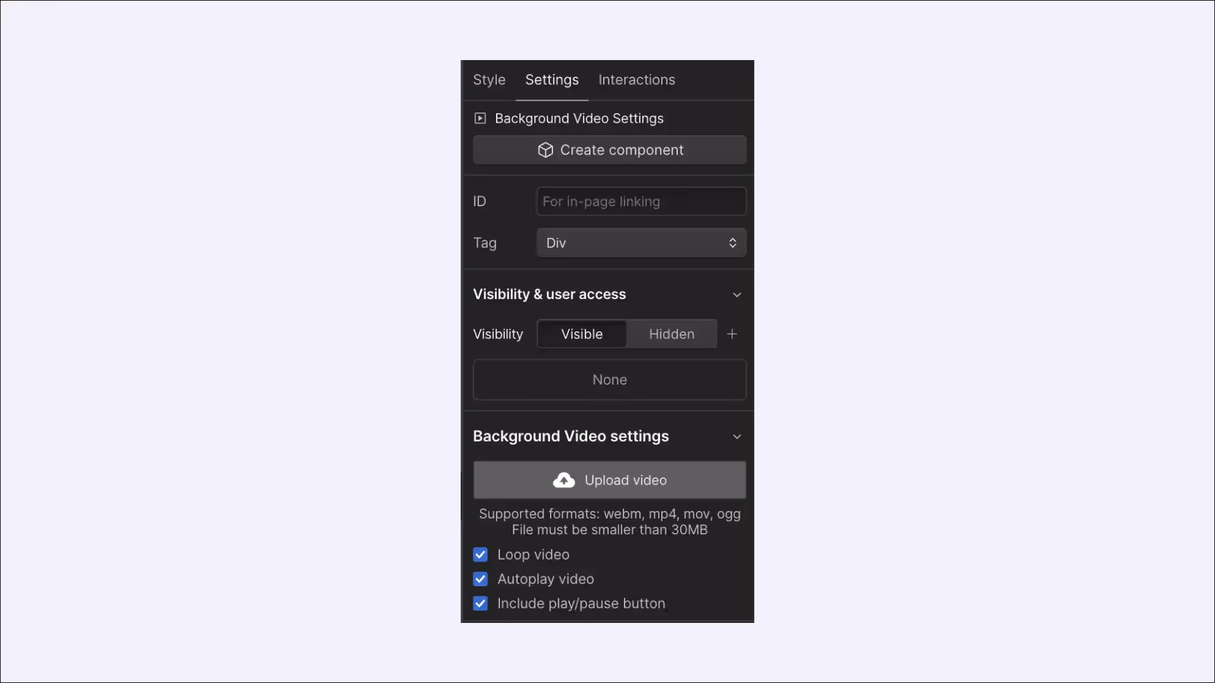Collapse the Background Video settings section
1215x683 pixels.
pyautogui.click(x=737, y=436)
